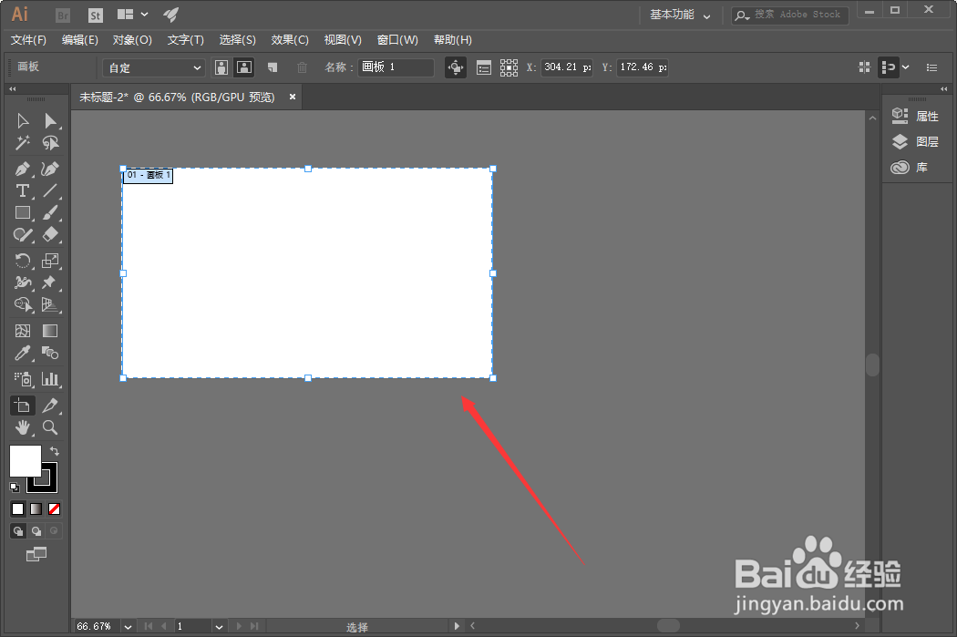The width and height of the screenshot is (957, 637).
Task: Choose the Magic Wand tool
Action: coord(23,143)
